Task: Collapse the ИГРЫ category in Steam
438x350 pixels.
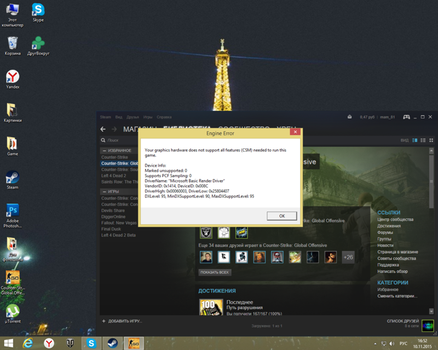Action: 105,191
